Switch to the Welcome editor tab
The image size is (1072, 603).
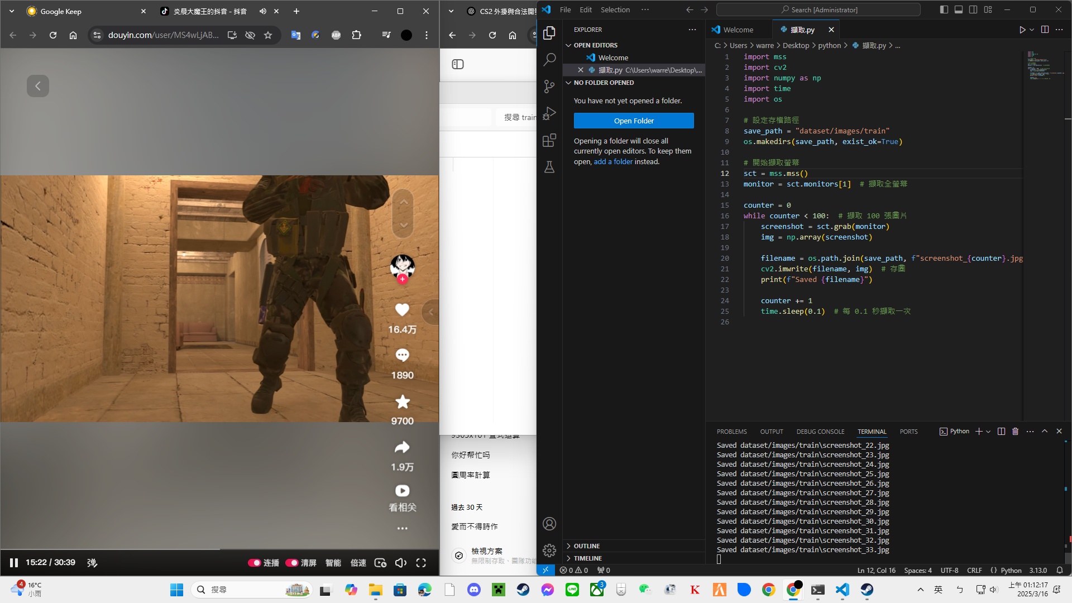pyautogui.click(x=738, y=30)
